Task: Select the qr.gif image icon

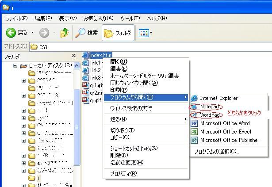Action: 85,100
